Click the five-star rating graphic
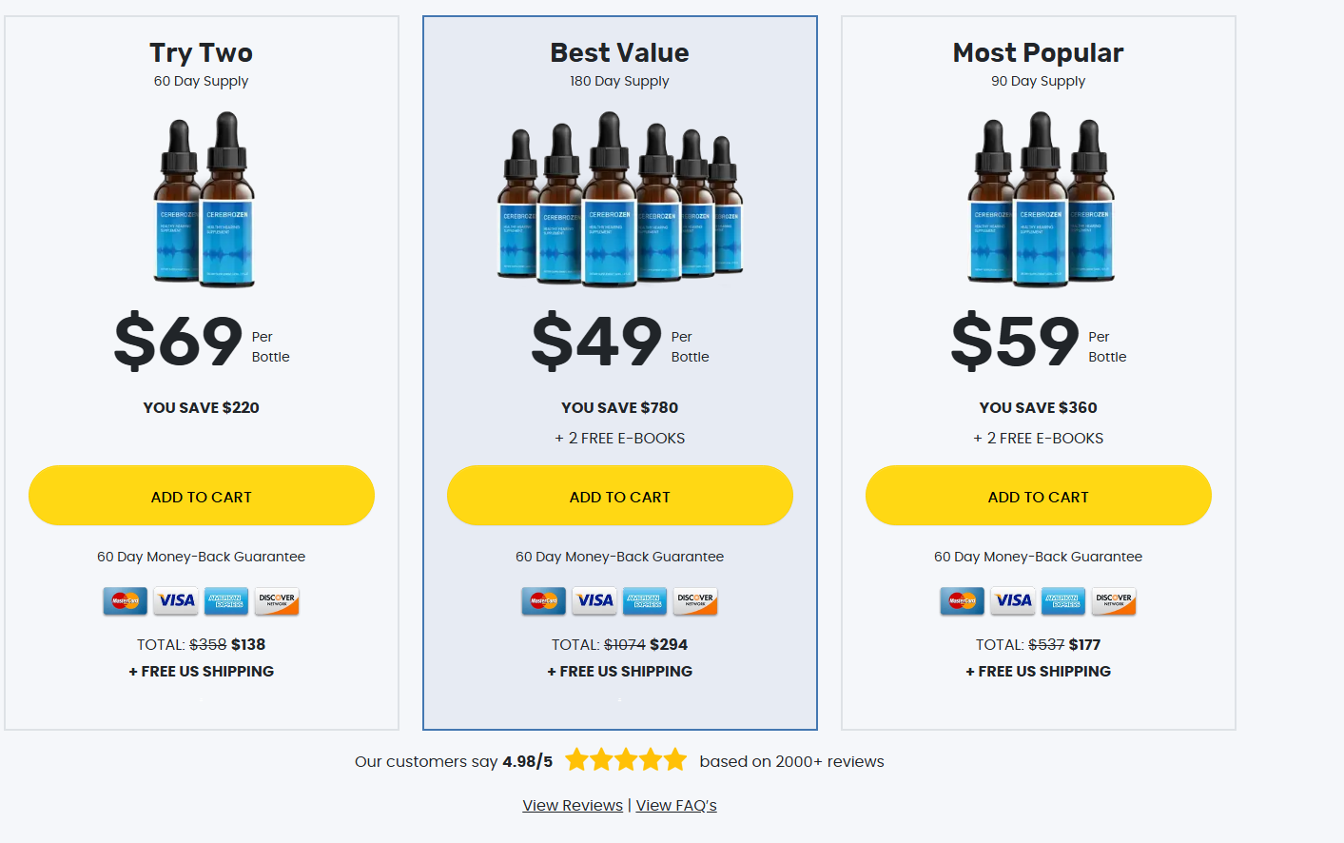 click(626, 760)
